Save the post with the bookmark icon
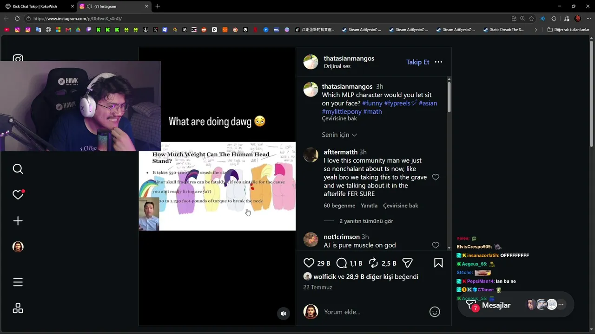Image resolution: width=595 pixels, height=334 pixels. (x=438, y=263)
